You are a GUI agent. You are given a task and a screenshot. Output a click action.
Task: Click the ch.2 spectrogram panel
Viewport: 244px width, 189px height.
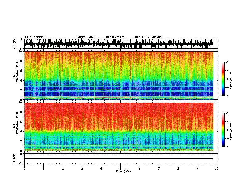(x=119, y=127)
